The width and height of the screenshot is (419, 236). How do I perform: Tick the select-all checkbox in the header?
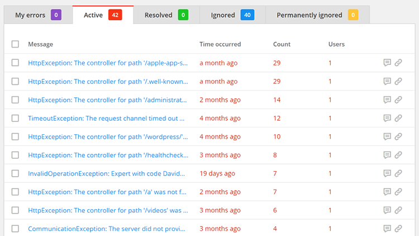coord(15,44)
